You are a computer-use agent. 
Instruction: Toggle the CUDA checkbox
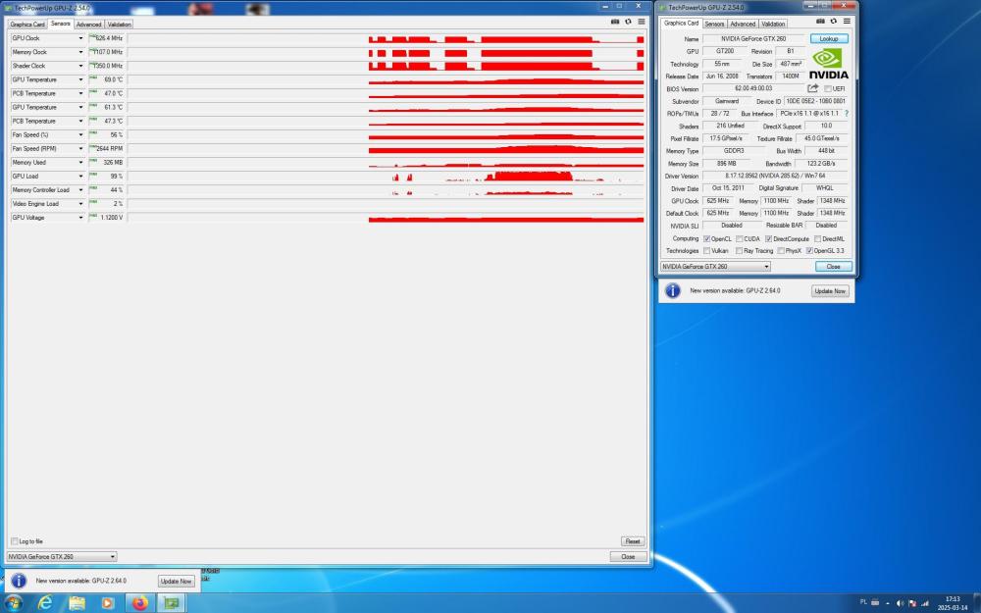tap(740, 239)
